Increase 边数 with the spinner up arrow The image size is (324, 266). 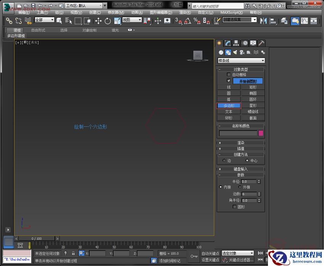[x=259, y=193]
